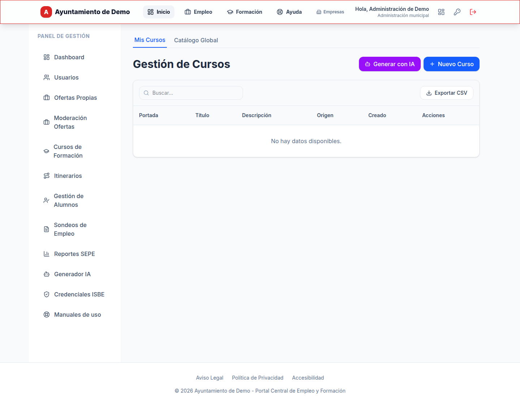Click the Moderación Ofertas briefcase icon
The image size is (520, 406).
click(47, 122)
